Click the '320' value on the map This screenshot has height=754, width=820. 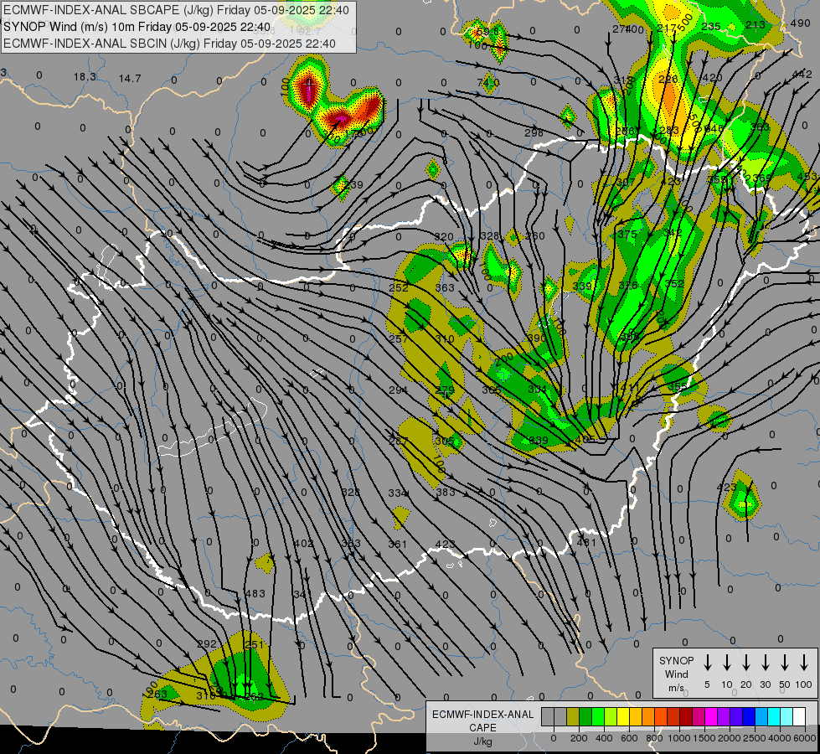[444, 236]
